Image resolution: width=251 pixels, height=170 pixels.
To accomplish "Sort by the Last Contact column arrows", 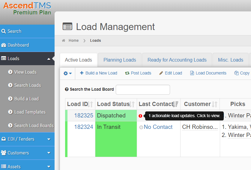I will [176, 104].
